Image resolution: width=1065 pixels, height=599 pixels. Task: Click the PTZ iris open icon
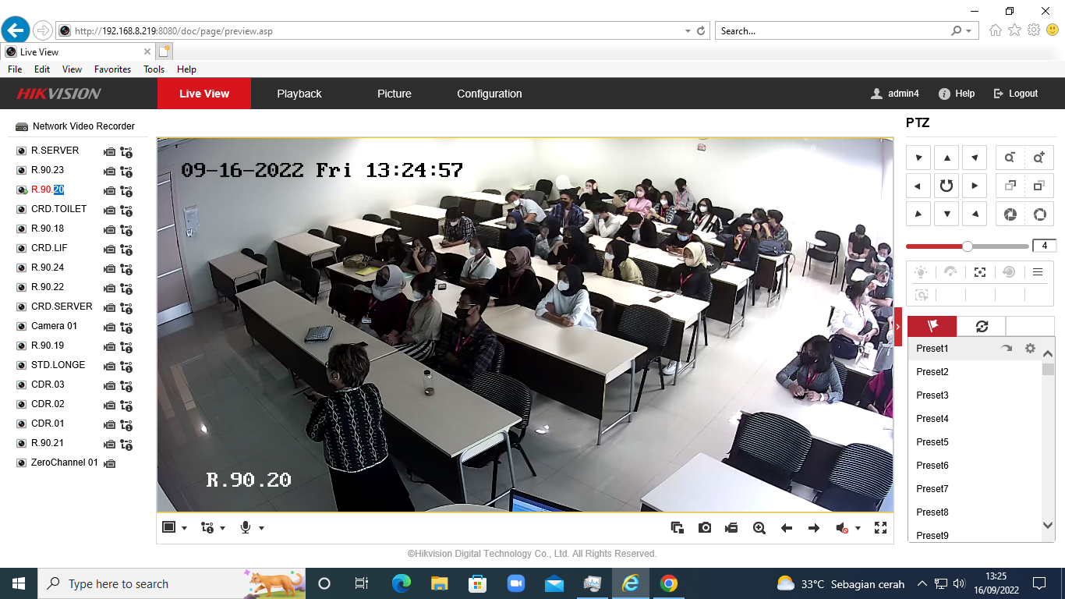(1038, 214)
